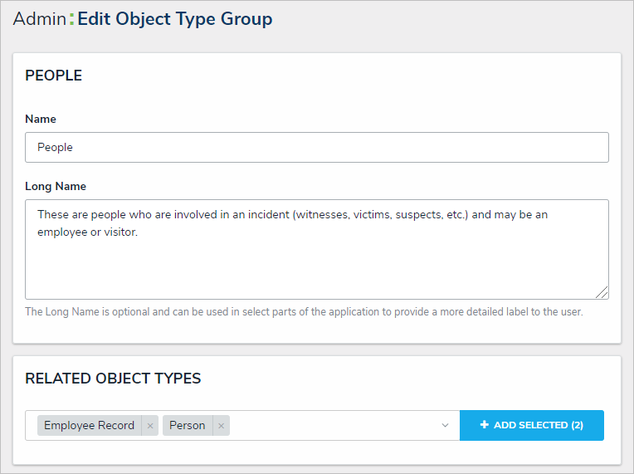Remove the Employee Record tag
This screenshot has height=474, width=634.
(x=150, y=426)
